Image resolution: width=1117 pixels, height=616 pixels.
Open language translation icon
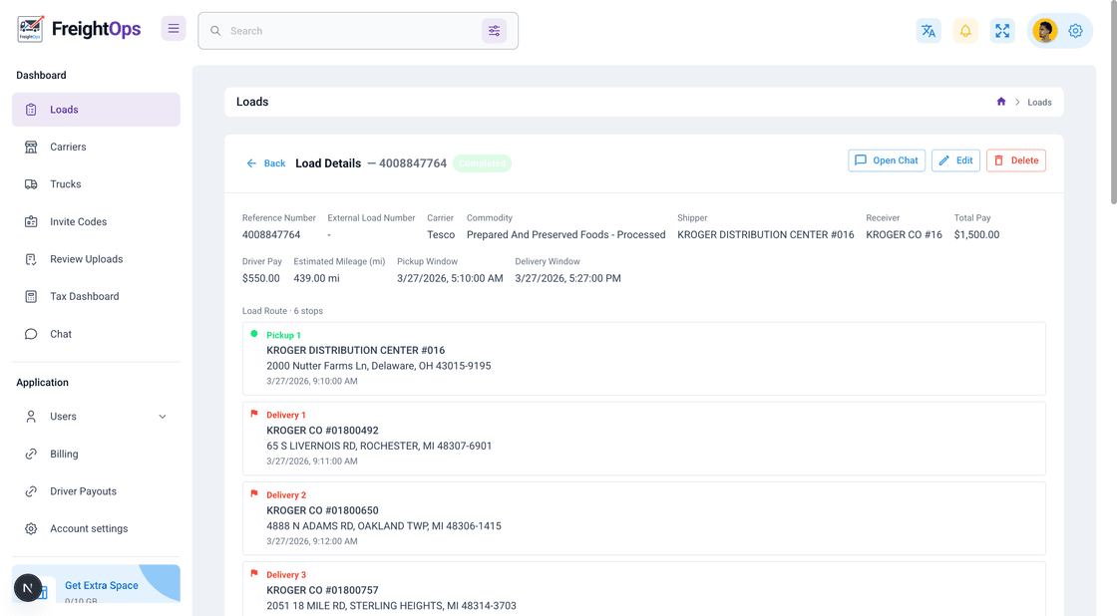[929, 31]
